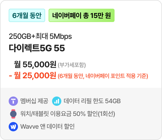Click the purple T membership icon
This screenshot has height=140, width=162.
tap(13, 101)
